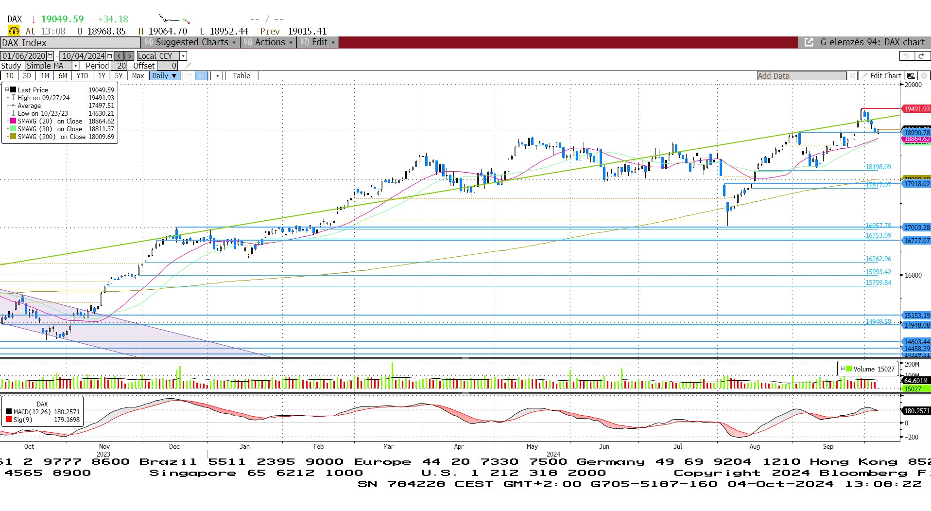The image size is (931, 511).
Task: Step date range forward with right arrow
Action: pos(129,56)
